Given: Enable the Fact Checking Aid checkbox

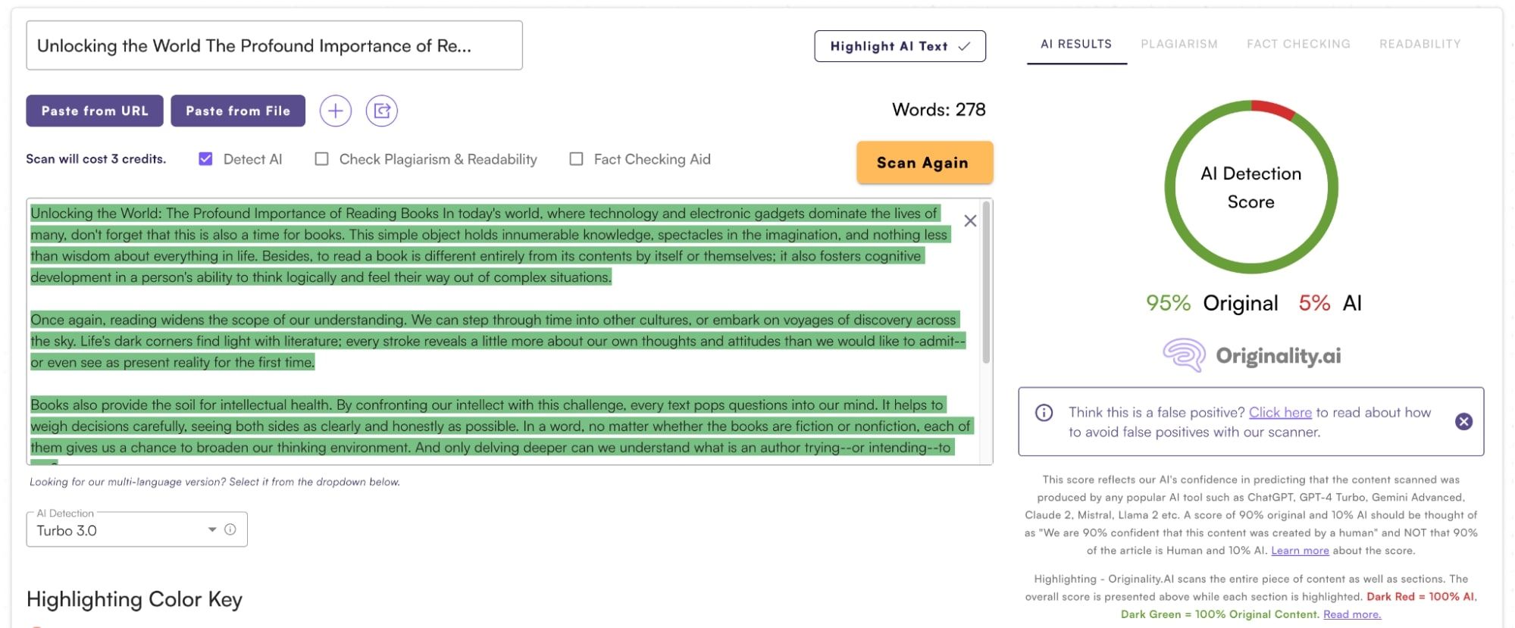Looking at the screenshot, I should click(576, 159).
